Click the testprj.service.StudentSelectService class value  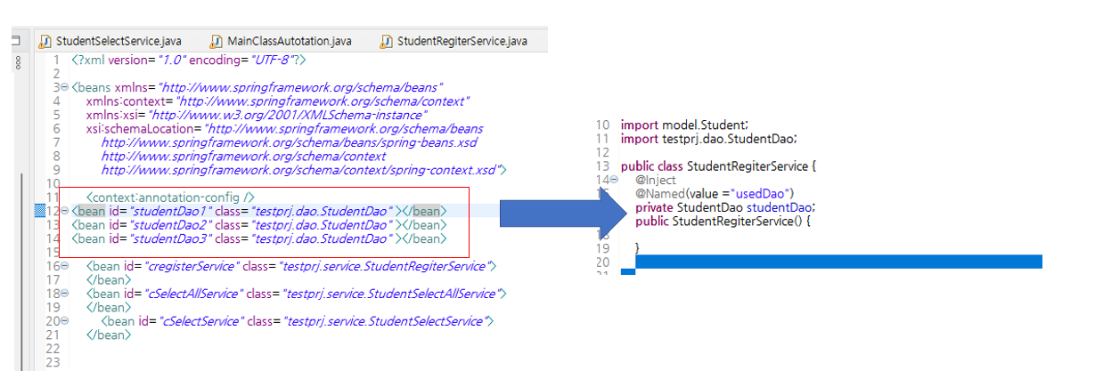[386, 321]
